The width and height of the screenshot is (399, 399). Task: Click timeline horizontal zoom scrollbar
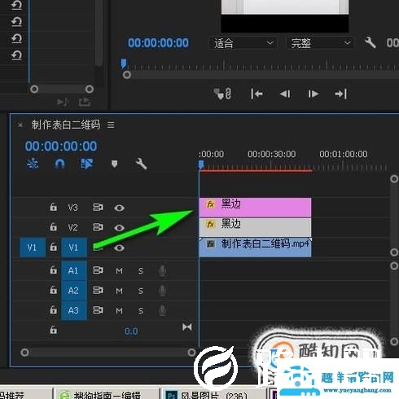[108, 353]
